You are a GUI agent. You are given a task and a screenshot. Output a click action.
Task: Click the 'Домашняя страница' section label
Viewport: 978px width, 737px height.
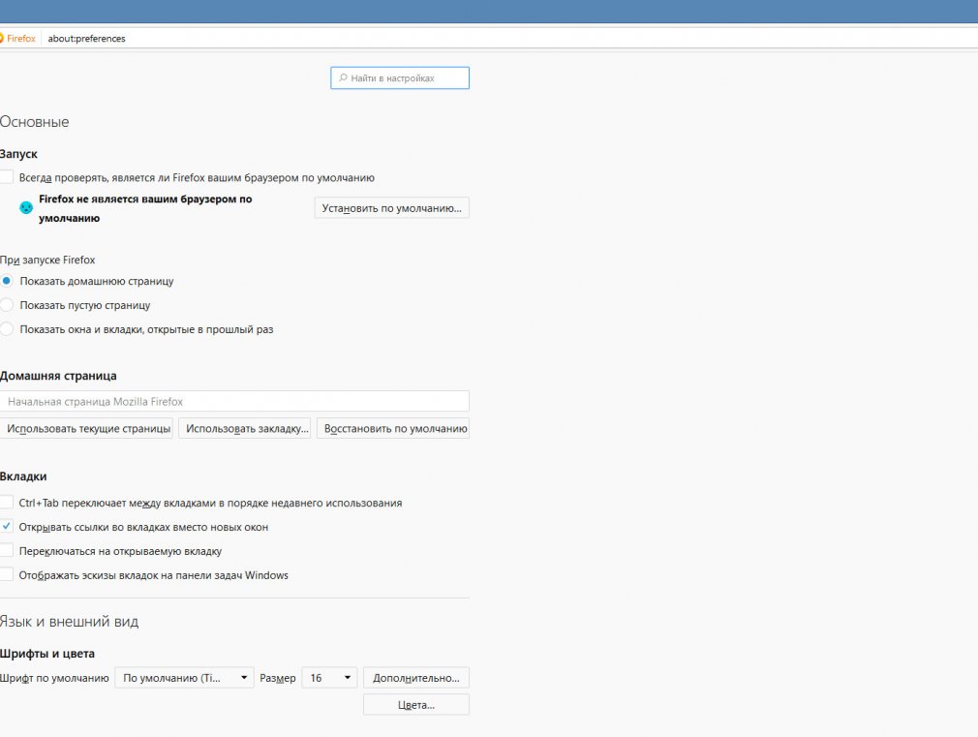[58, 376]
